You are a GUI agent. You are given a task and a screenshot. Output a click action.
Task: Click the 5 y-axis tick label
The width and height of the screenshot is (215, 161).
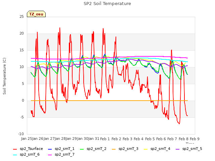point(23,84)
